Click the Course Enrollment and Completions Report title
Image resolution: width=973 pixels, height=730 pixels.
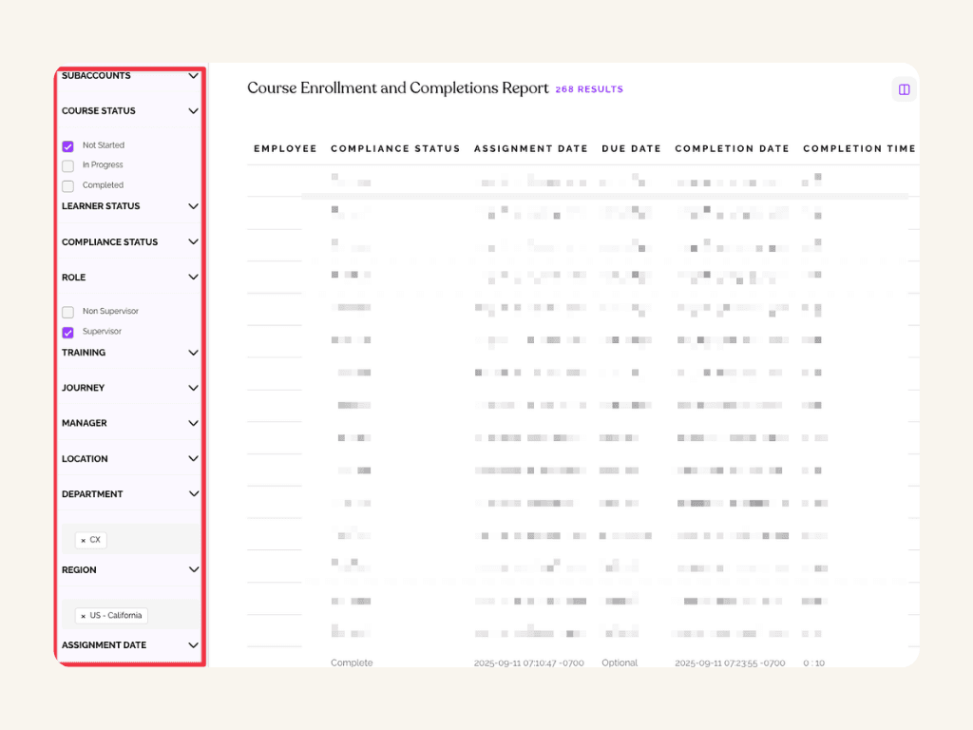click(x=398, y=88)
